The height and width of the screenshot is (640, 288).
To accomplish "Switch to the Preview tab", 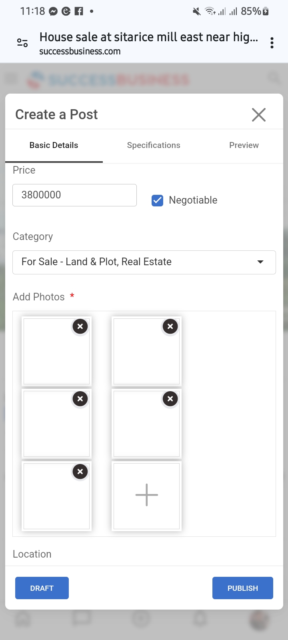I will (x=244, y=145).
